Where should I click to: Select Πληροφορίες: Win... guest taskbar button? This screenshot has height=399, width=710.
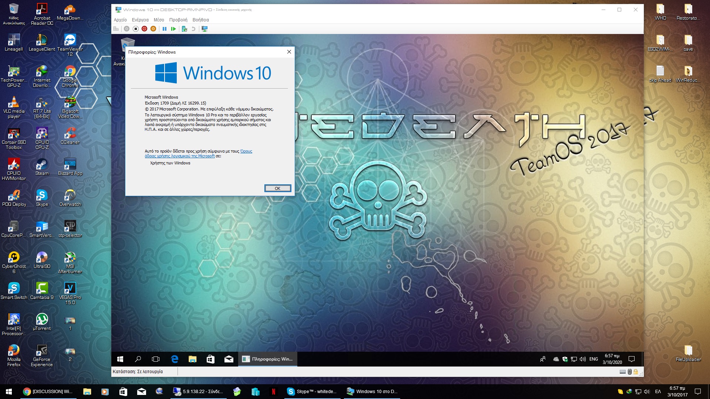267,359
